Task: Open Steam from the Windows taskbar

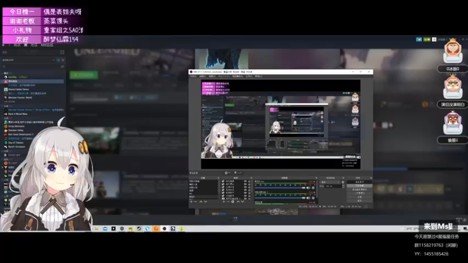Action: pyautogui.click(x=139, y=229)
